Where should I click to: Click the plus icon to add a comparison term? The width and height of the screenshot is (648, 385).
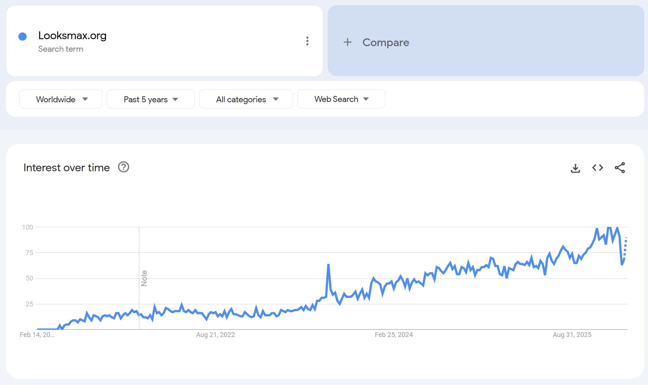pos(348,42)
